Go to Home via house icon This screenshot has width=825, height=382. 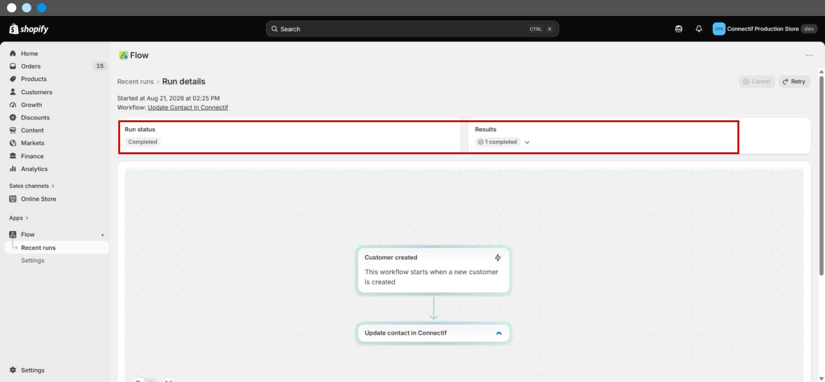13,54
